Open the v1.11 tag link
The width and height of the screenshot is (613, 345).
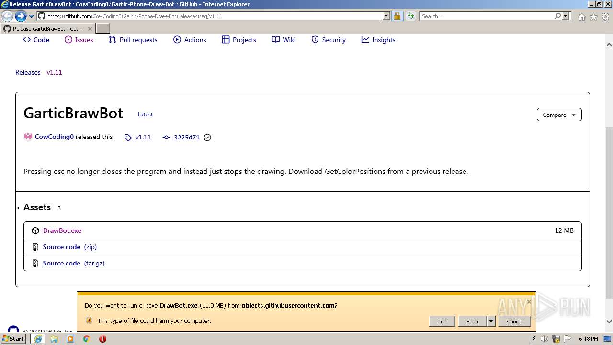tap(143, 137)
